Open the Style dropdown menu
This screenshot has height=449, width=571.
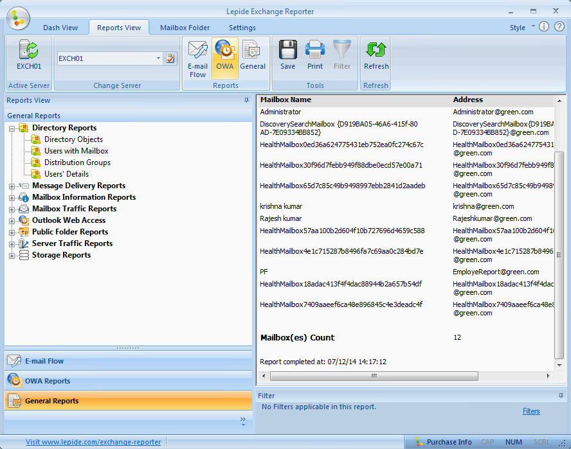[522, 27]
